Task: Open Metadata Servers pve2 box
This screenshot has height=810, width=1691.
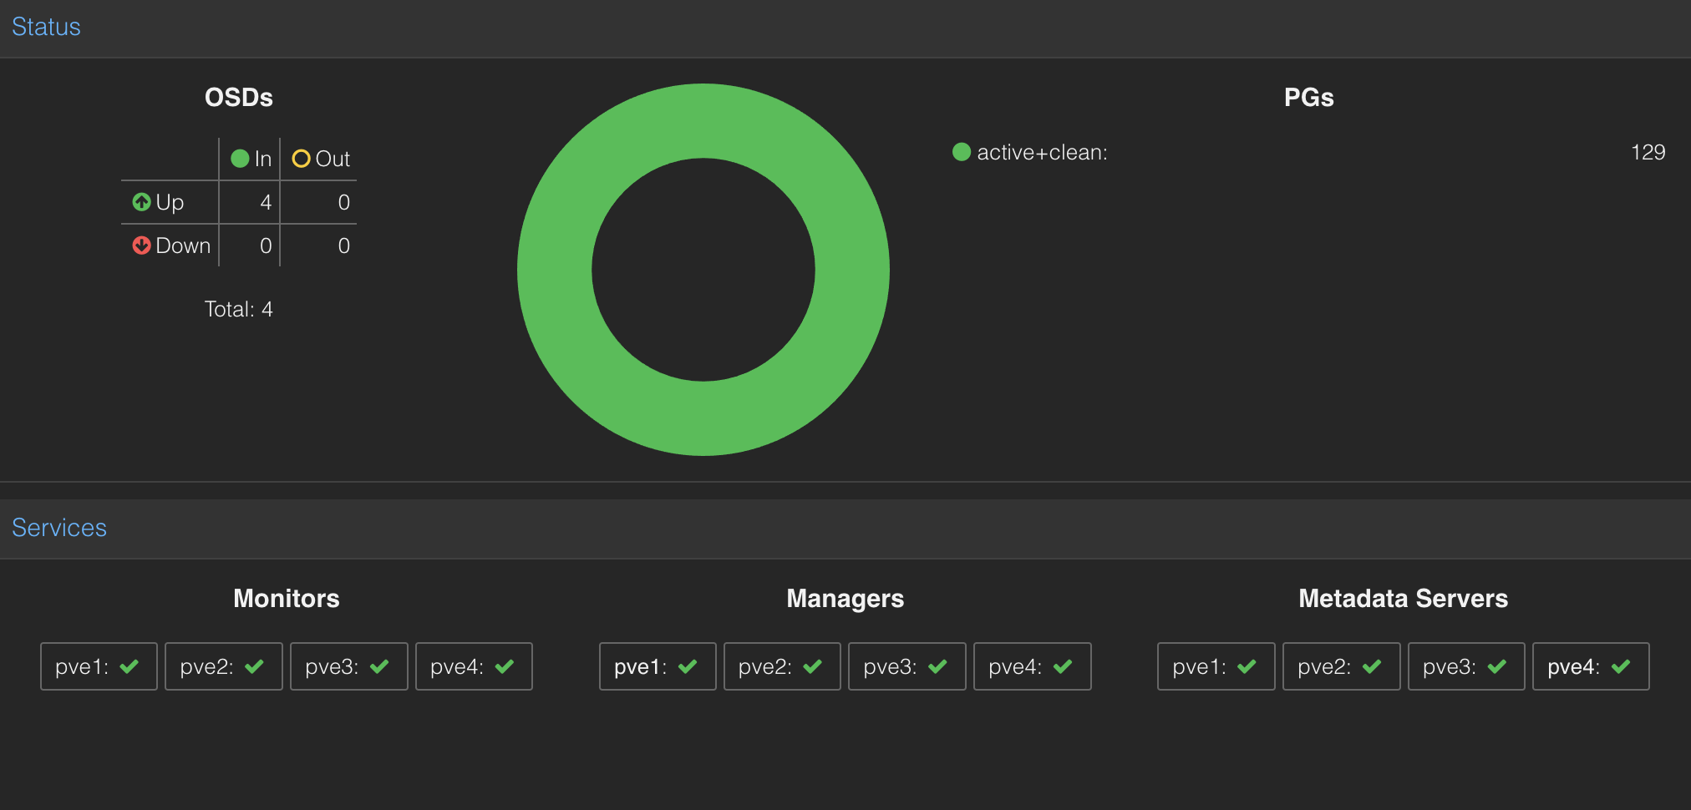Action: click(1342, 666)
